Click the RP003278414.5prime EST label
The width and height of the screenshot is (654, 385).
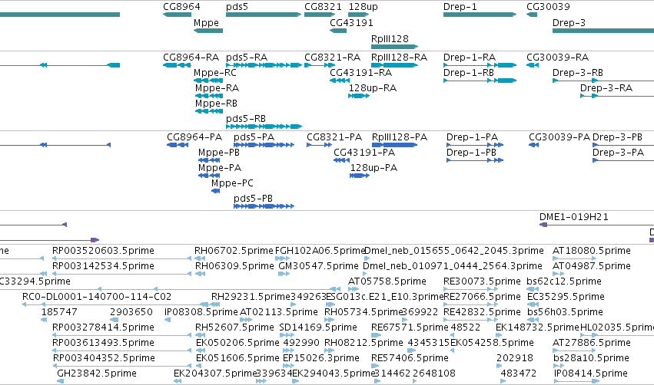tap(103, 327)
